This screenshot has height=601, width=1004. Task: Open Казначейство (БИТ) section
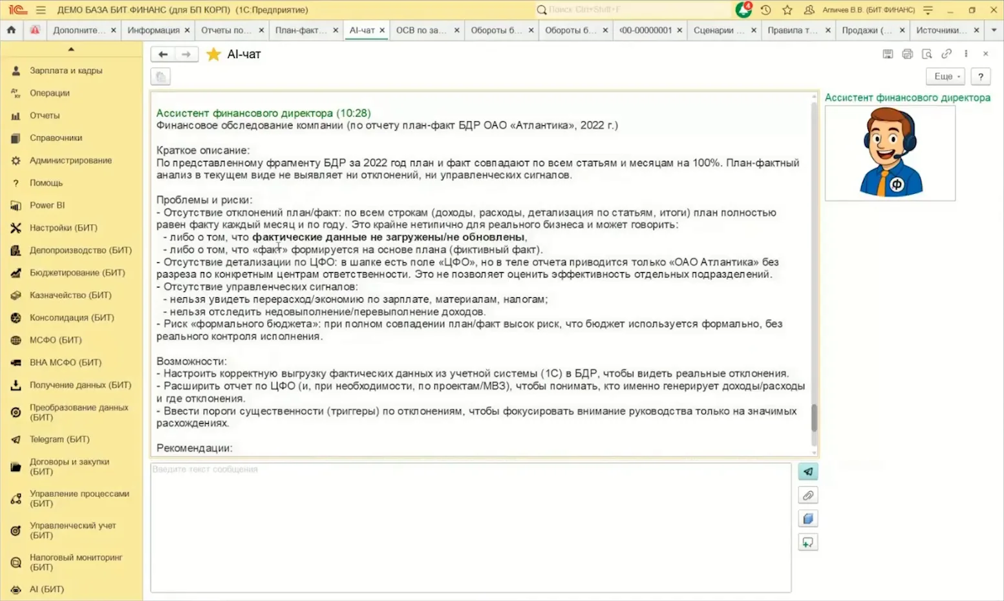(71, 295)
